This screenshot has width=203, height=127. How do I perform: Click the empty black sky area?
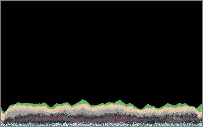coord(101,50)
